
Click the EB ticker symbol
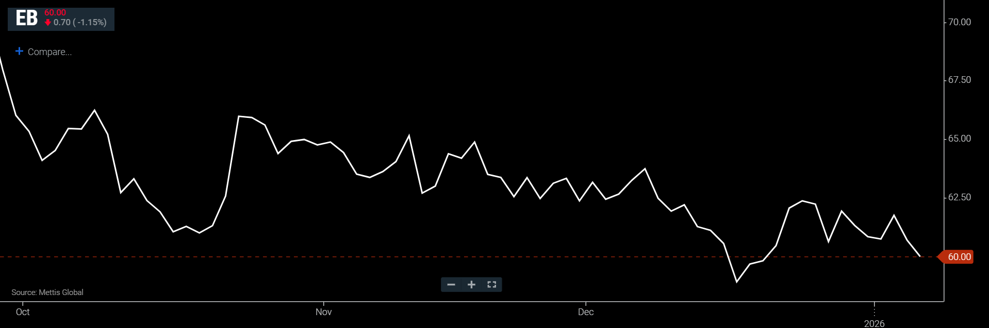tap(26, 19)
